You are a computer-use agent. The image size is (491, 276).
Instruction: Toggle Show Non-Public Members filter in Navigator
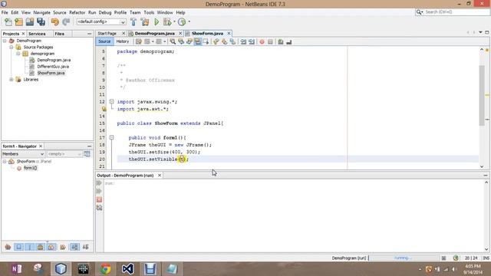coord(41,247)
